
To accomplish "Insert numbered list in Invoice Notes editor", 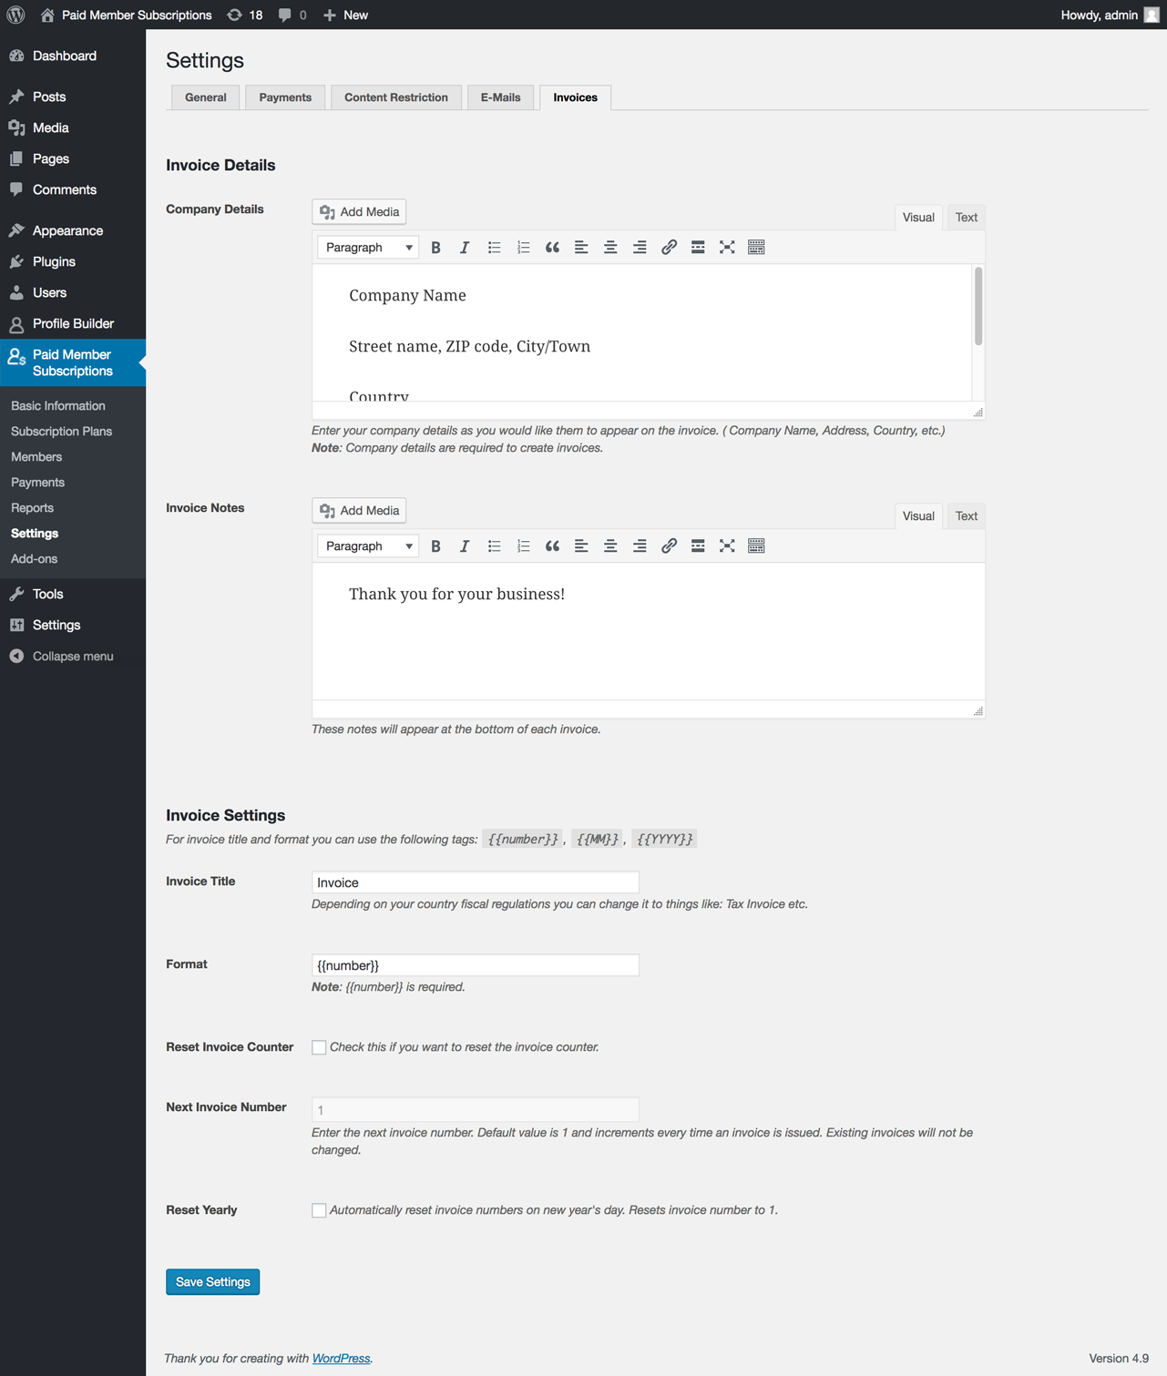I will click(523, 546).
